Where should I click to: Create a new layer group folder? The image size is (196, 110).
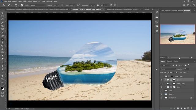click(185, 108)
